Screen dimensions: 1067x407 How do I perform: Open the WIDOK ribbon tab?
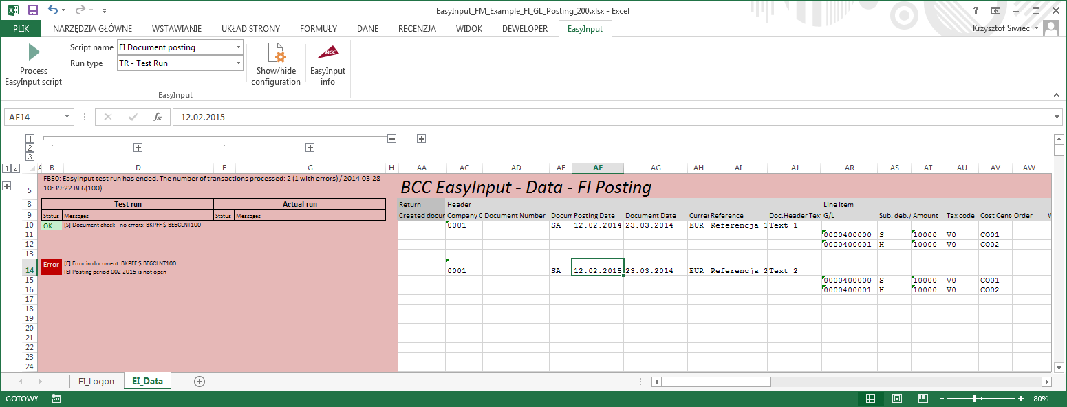pos(469,28)
